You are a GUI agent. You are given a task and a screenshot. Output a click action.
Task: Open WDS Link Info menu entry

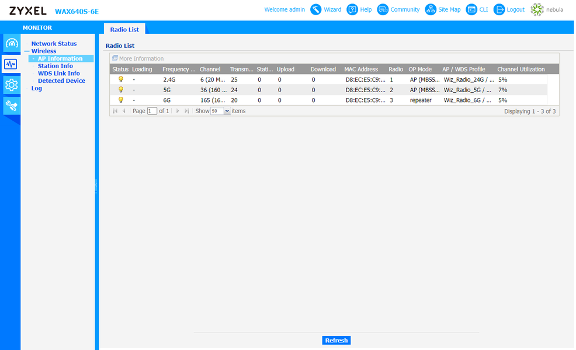(x=59, y=73)
